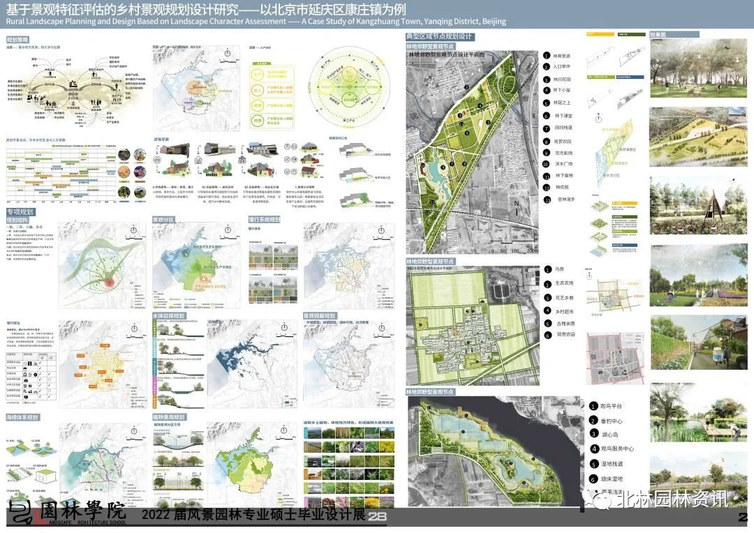Open the dark blue water system map
This screenshot has height=533, width=754.
[251, 365]
